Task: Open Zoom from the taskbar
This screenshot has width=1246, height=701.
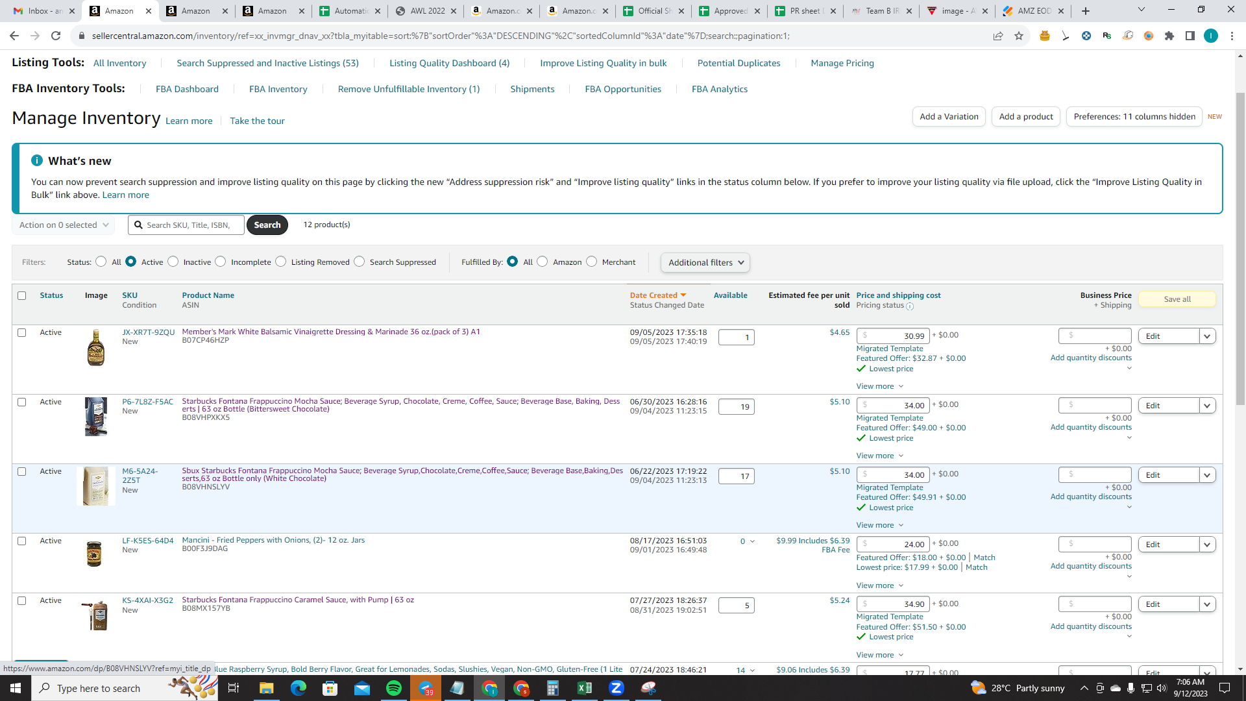Action: (617, 688)
